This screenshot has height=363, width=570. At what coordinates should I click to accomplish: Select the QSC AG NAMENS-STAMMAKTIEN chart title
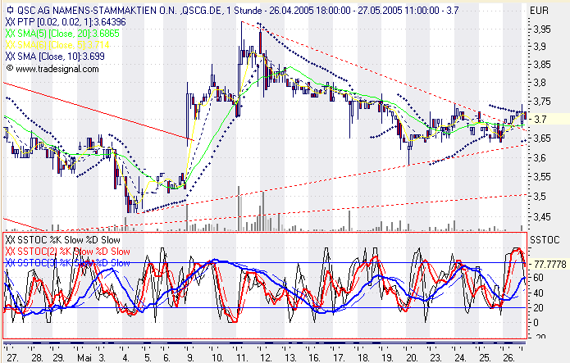point(238,10)
